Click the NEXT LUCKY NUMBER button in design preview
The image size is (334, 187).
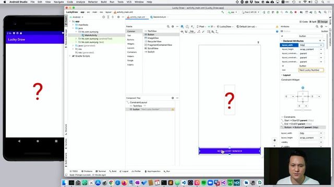[x=230, y=151]
